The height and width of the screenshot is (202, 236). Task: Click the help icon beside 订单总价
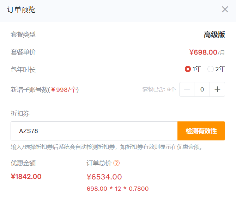(116, 163)
